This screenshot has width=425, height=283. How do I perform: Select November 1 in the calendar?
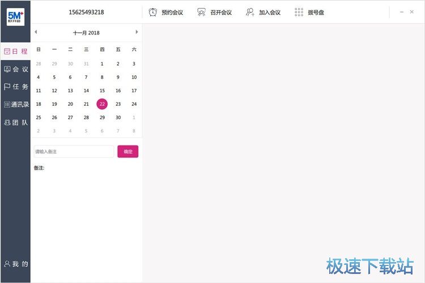click(x=102, y=64)
